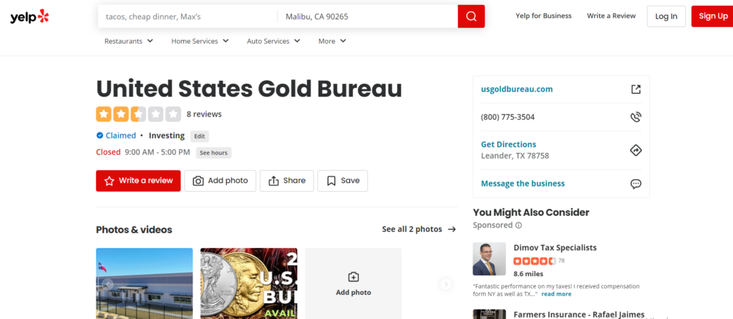Click next arrow in photo carousel
This screenshot has width=733, height=319.
click(x=446, y=284)
